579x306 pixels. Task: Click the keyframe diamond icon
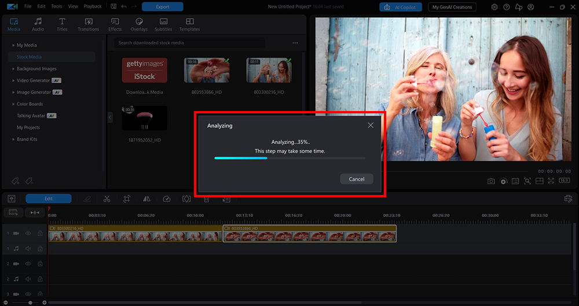coord(186,199)
